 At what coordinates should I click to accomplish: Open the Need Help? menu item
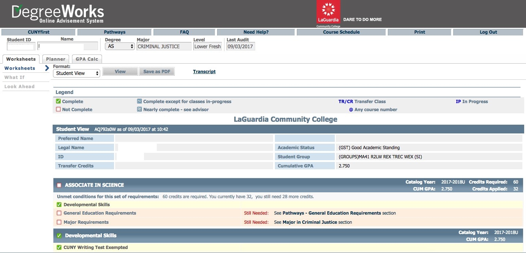coord(256,32)
